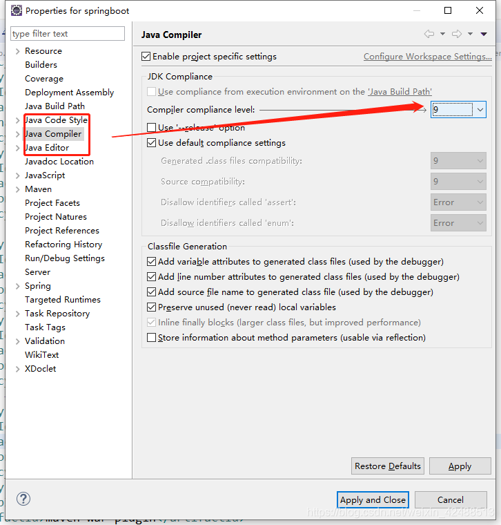The image size is (501, 525).
Task: Toggle Inline finally blocks checkbox
Action: tap(152, 323)
